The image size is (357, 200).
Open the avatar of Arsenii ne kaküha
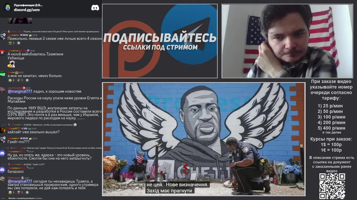3,52
